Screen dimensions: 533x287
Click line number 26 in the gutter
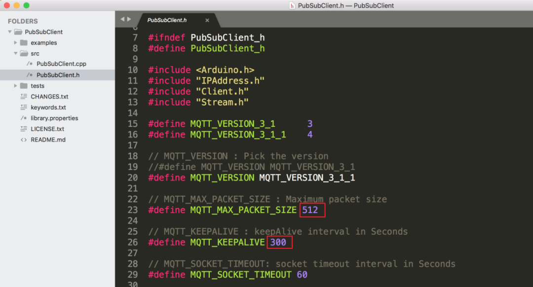click(x=133, y=242)
